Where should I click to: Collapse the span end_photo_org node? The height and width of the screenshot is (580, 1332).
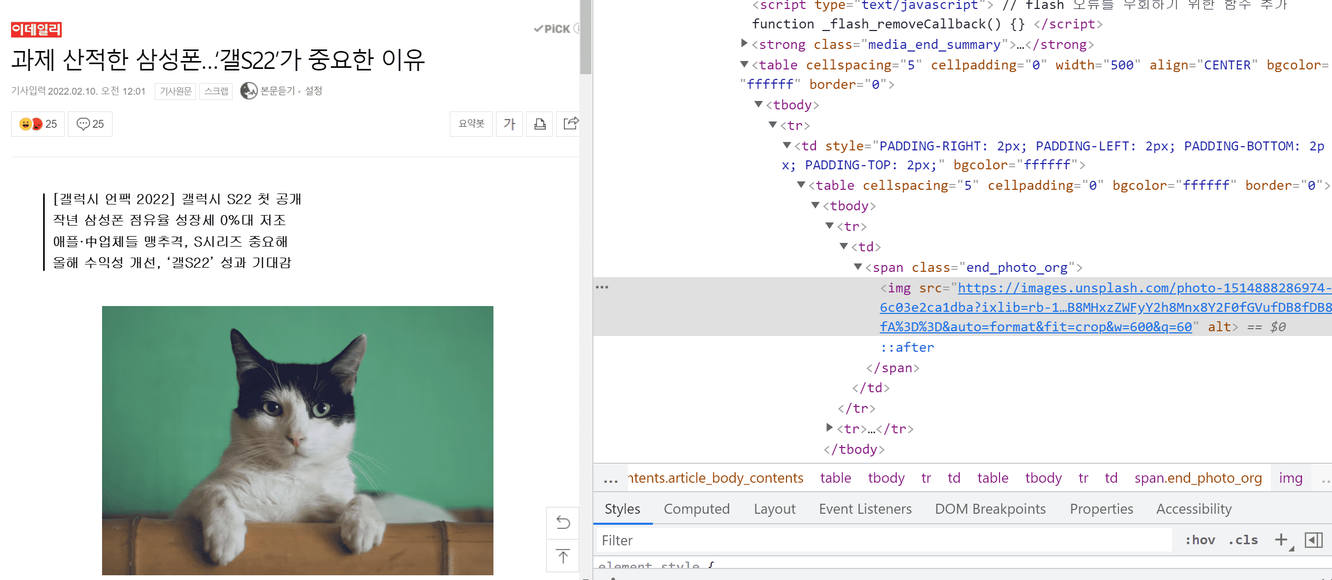point(857,267)
